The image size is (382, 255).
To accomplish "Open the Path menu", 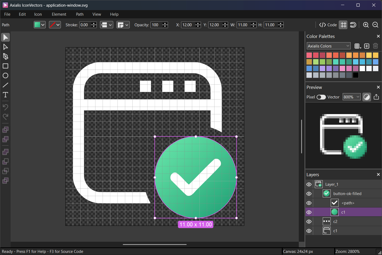I will tap(79, 14).
